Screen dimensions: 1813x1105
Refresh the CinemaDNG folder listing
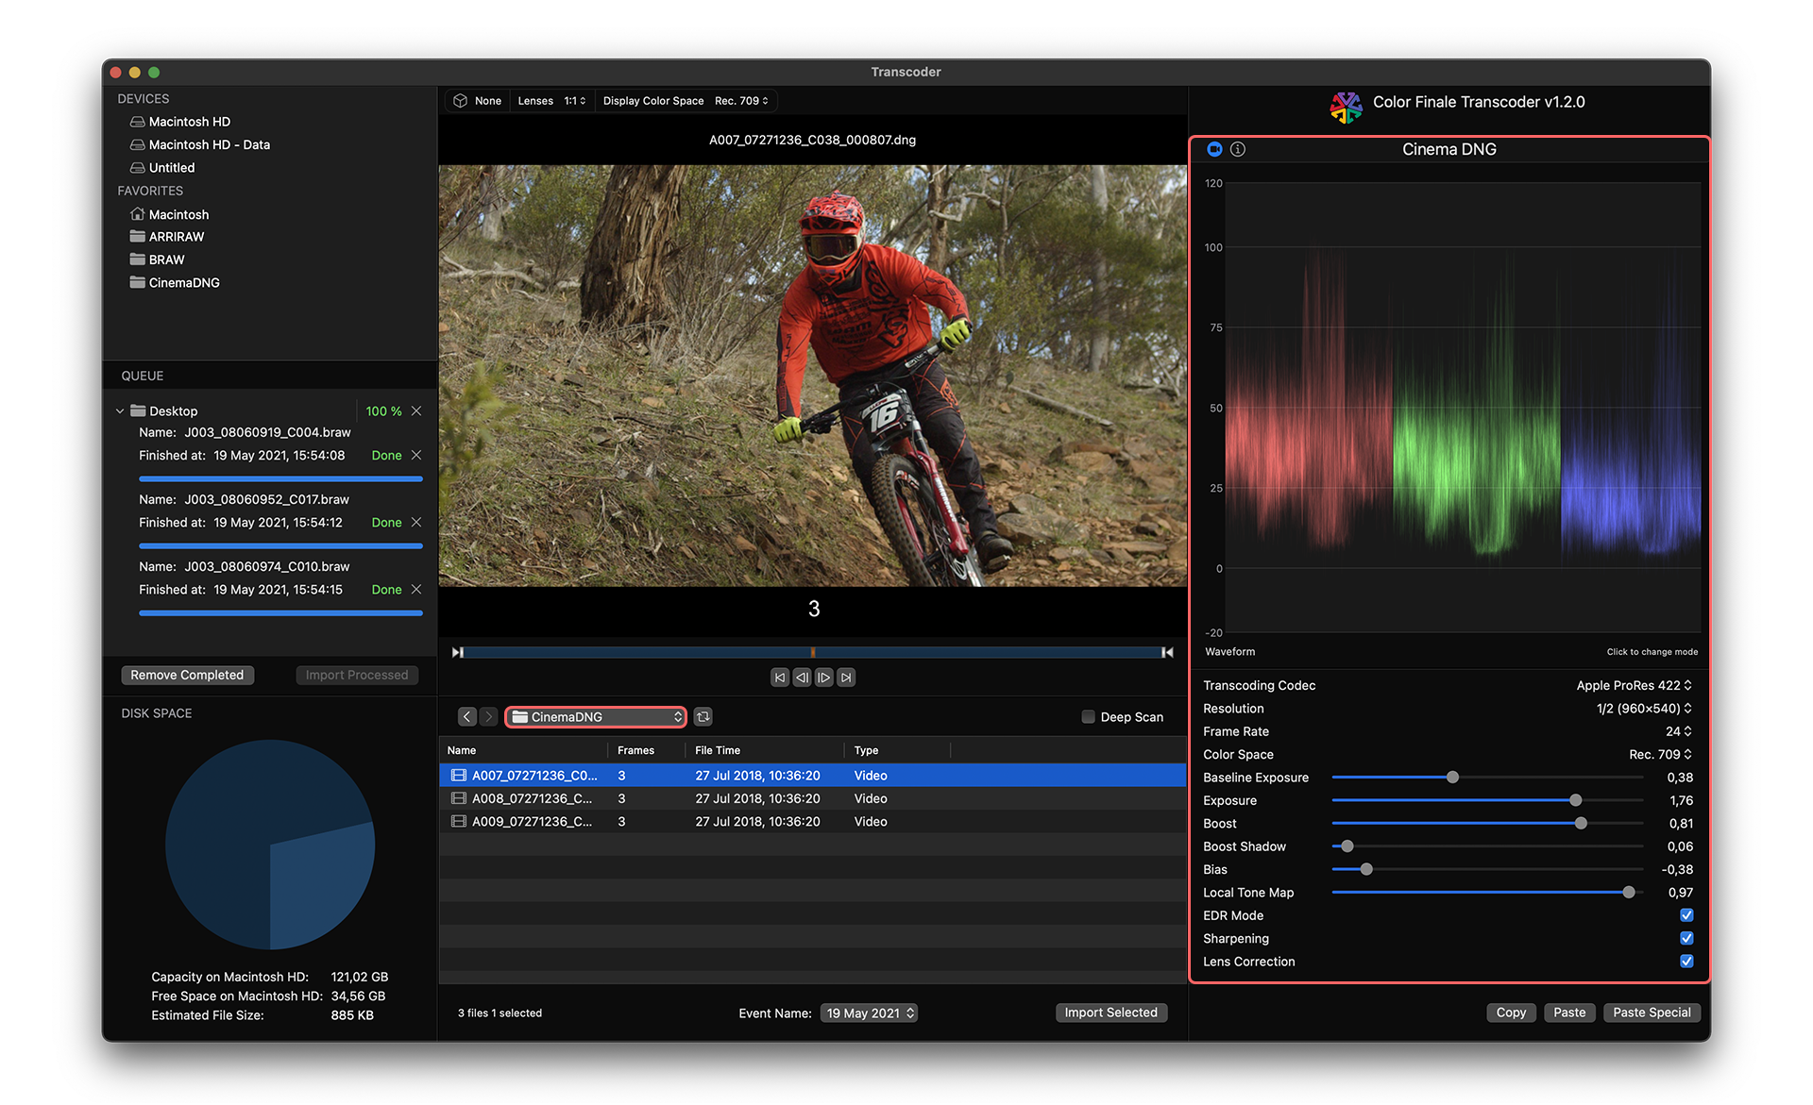pos(703,717)
